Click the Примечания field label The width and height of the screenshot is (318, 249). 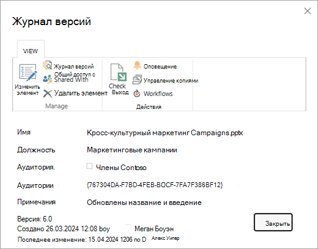tap(36, 202)
